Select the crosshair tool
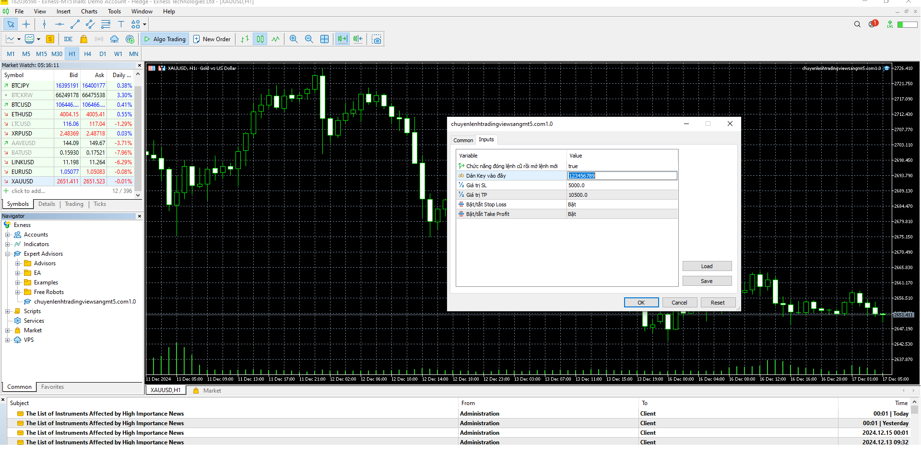 pos(26,24)
